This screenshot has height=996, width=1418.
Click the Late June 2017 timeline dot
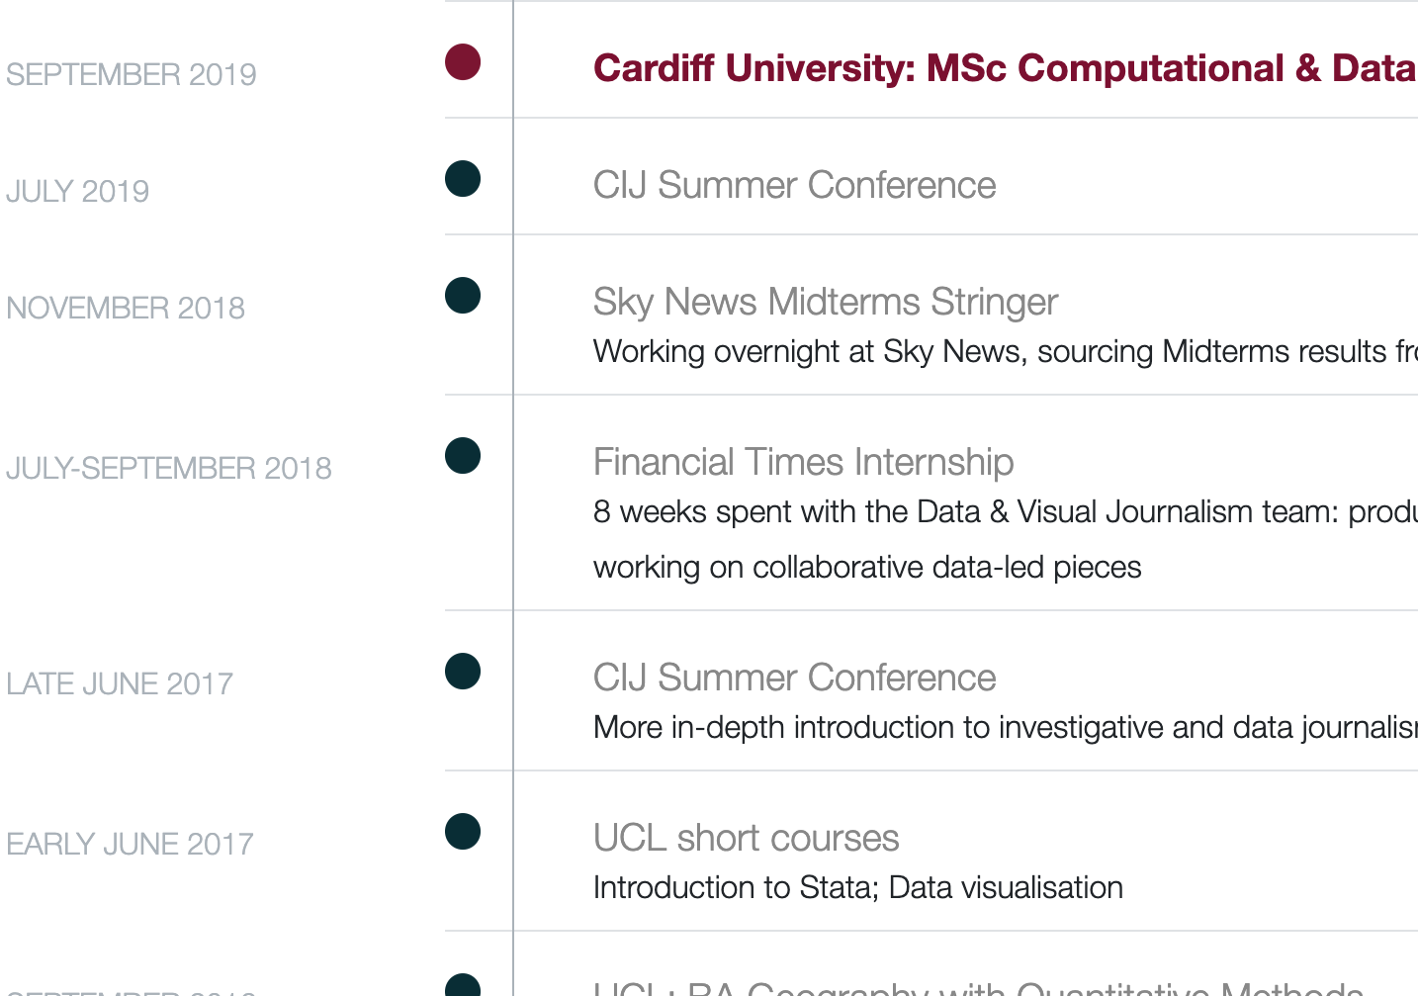(x=463, y=672)
